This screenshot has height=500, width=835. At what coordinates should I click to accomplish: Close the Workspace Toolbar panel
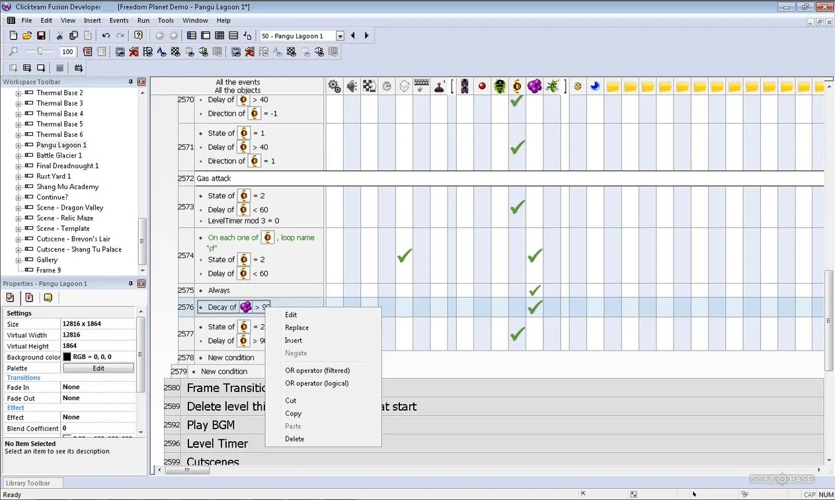tap(141, 82)
